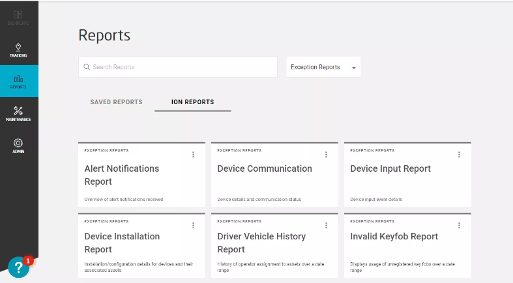Click the Reports page heading
The width and height of the screenshot is (513, 283).
tap(104, 35)
